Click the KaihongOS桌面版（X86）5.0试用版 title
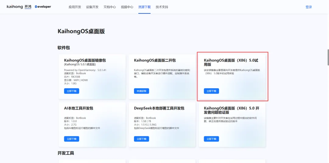The width and height of the screenshot is (329, 163). (231, 62)
